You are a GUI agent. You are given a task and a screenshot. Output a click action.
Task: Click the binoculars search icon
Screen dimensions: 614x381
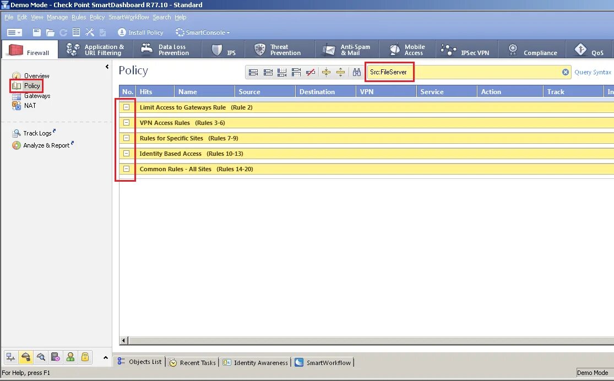tap(357, 72)
